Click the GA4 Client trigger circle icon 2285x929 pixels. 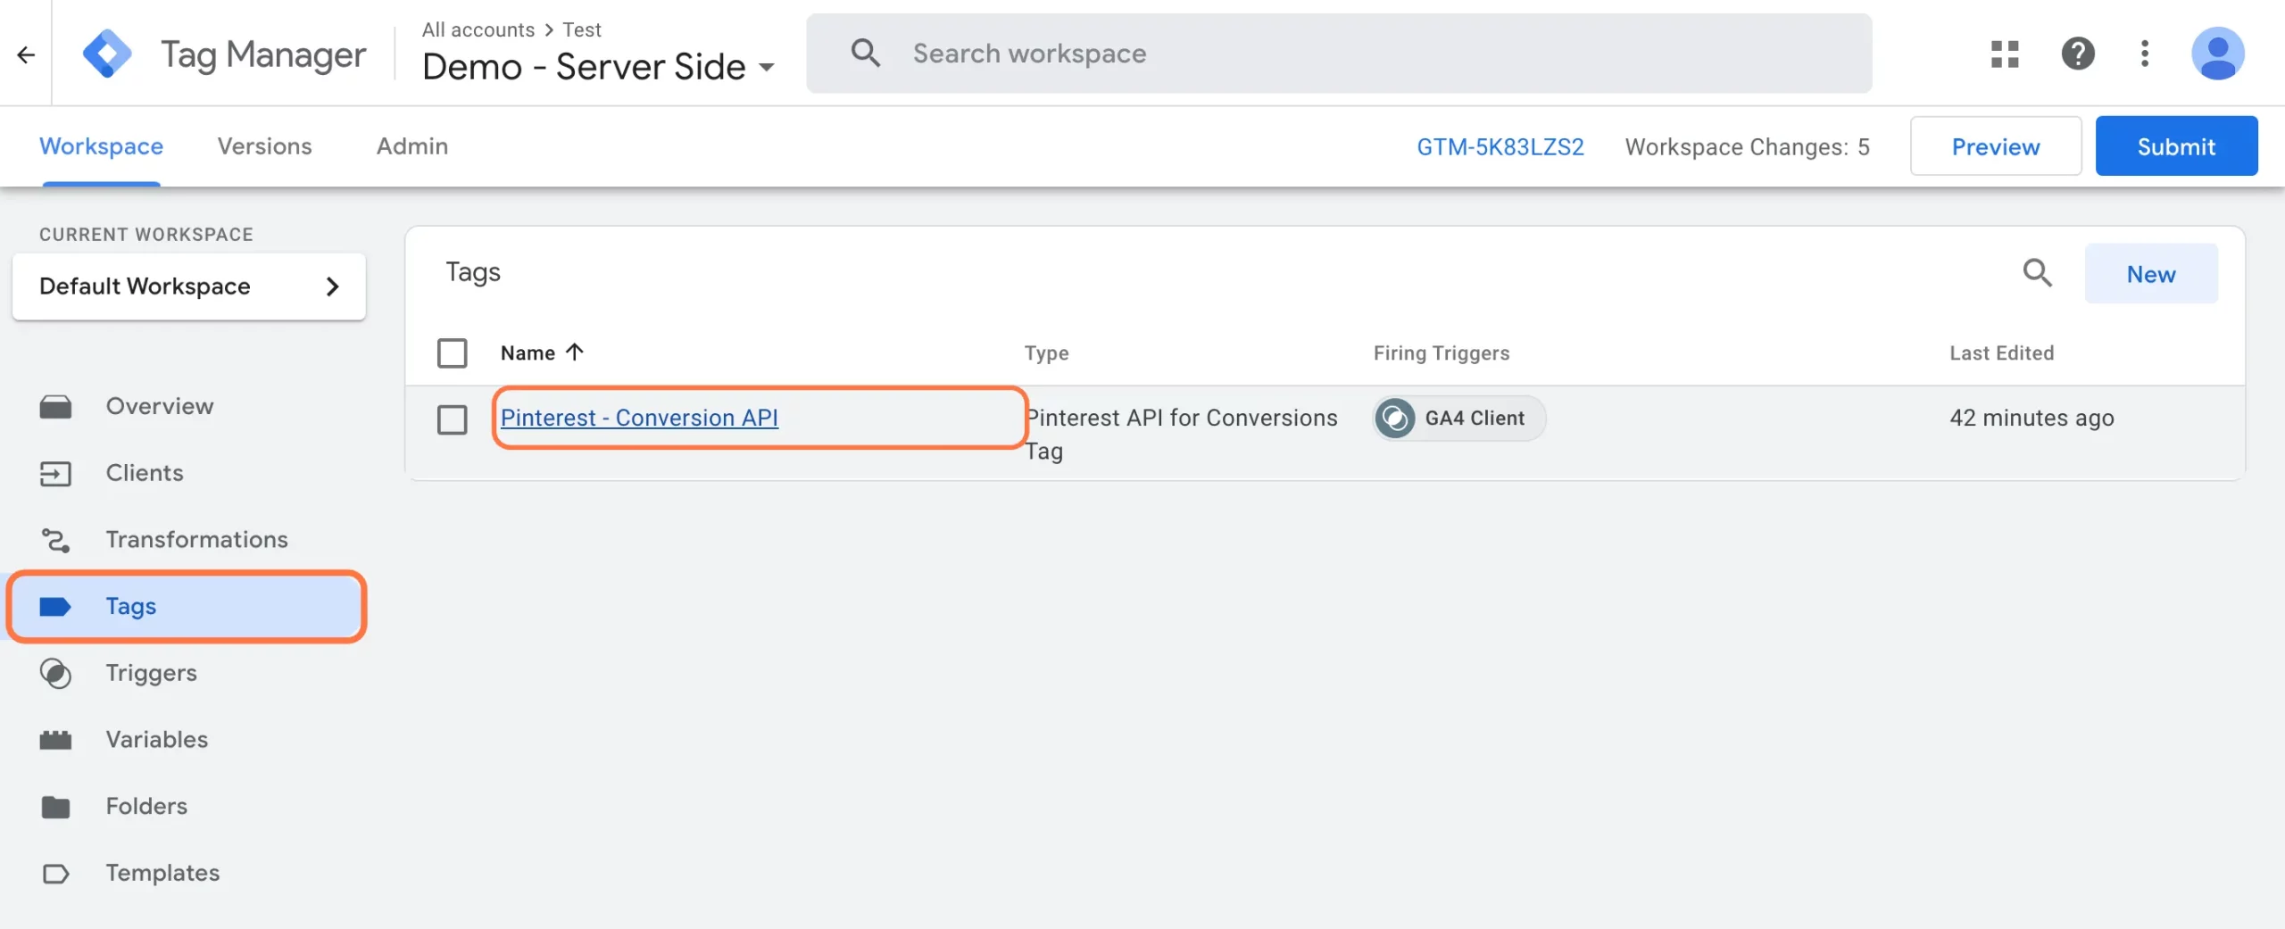pos(1395,418)
